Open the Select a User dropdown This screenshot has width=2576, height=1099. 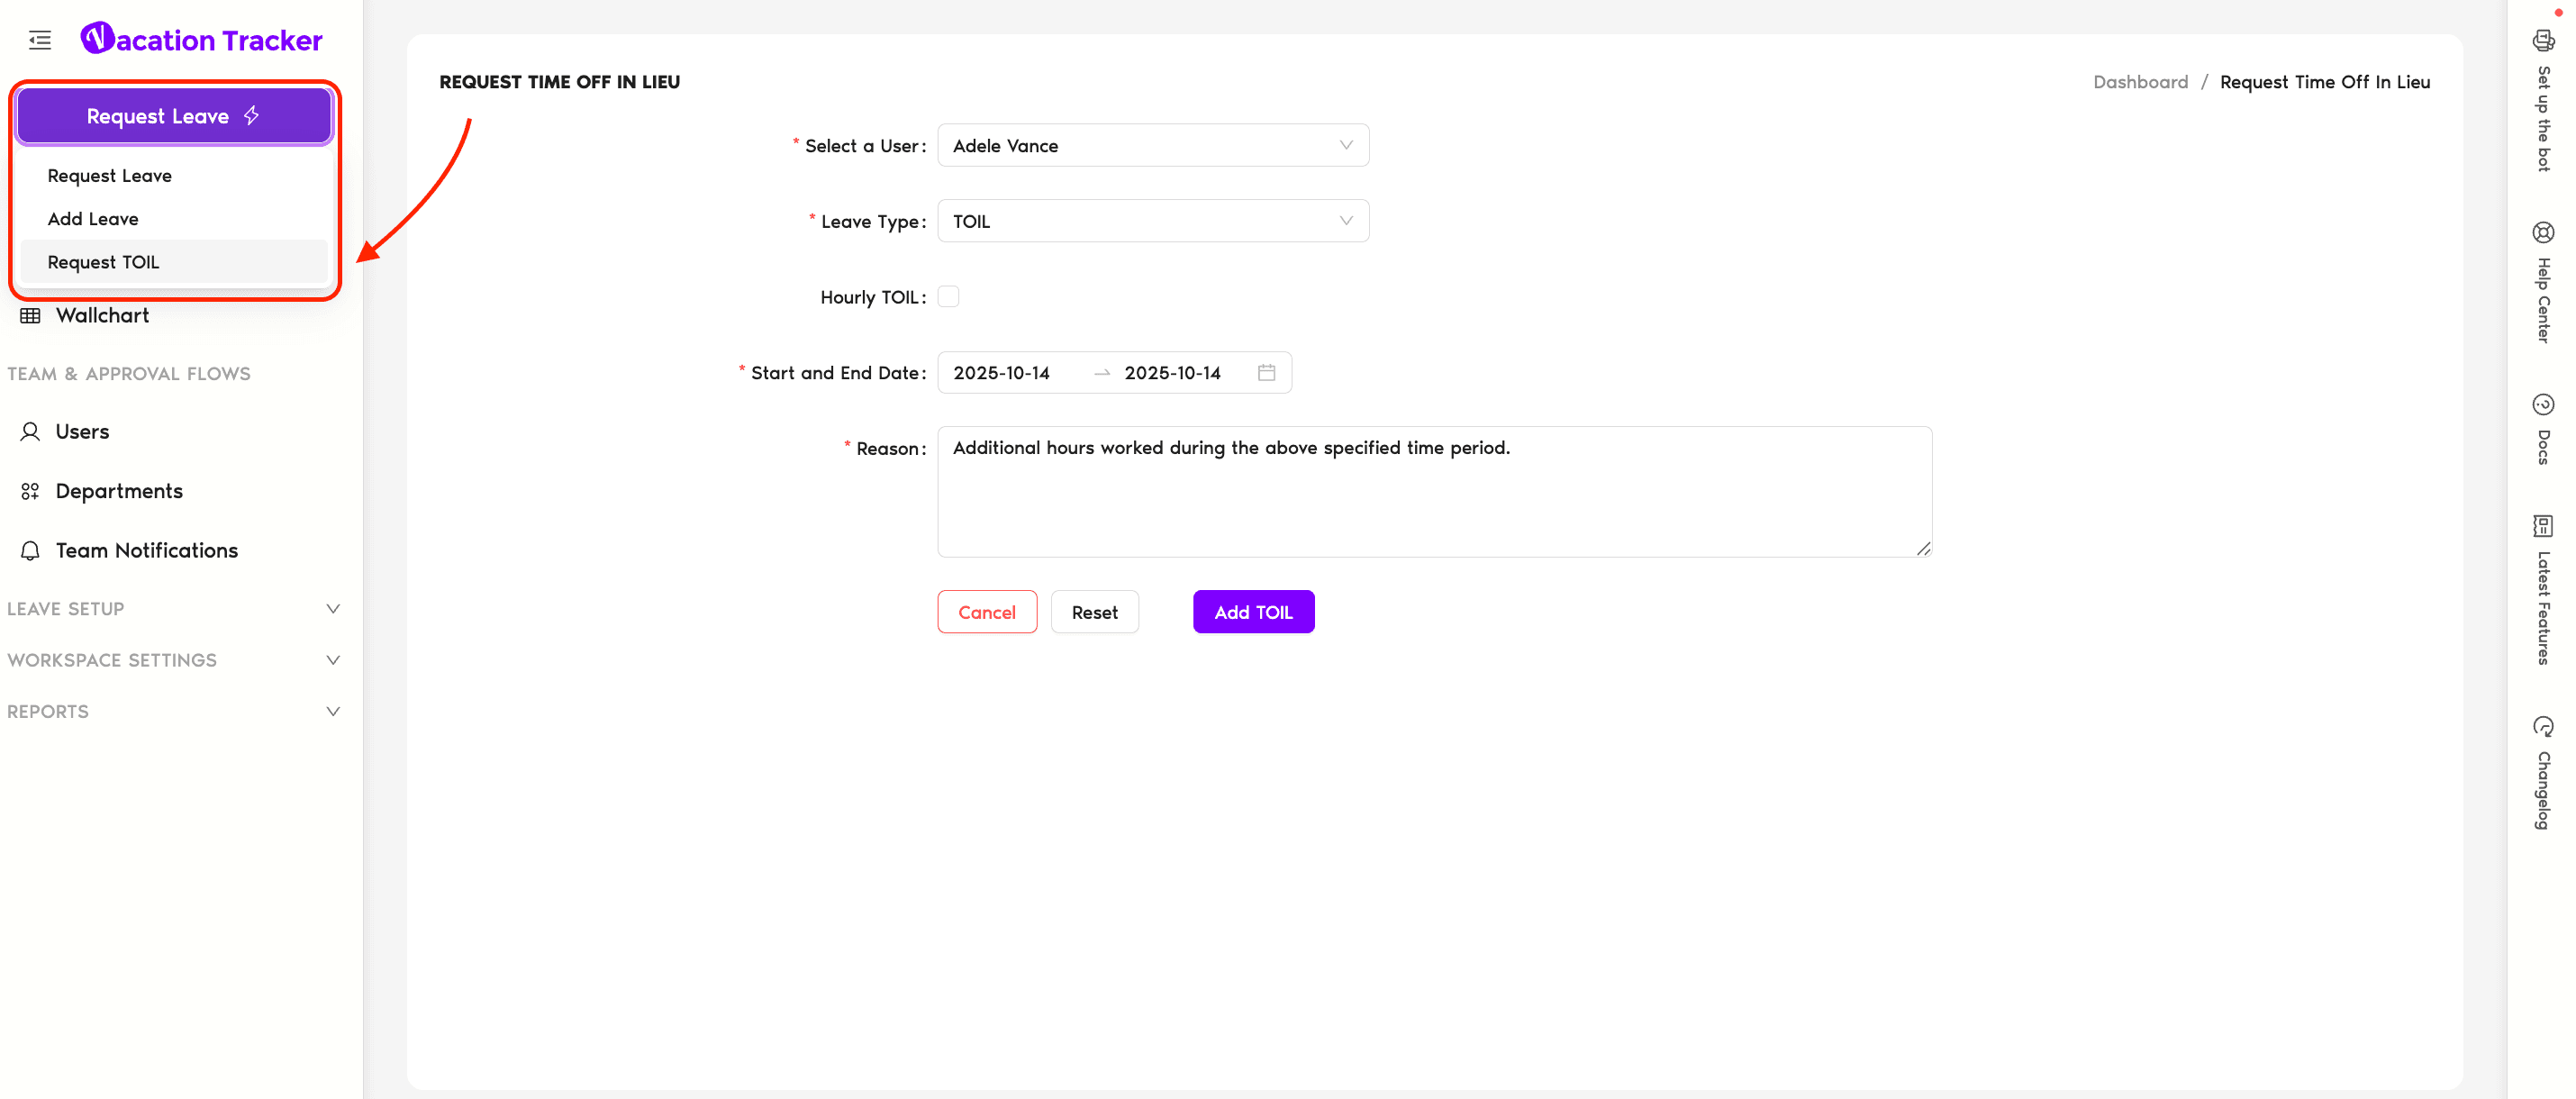pyautogui.click(x=1152, y=146)
